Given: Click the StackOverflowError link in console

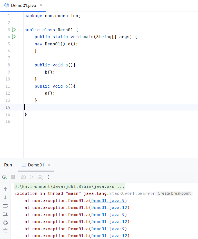Looking at the screenshot, I should [132, 193].
